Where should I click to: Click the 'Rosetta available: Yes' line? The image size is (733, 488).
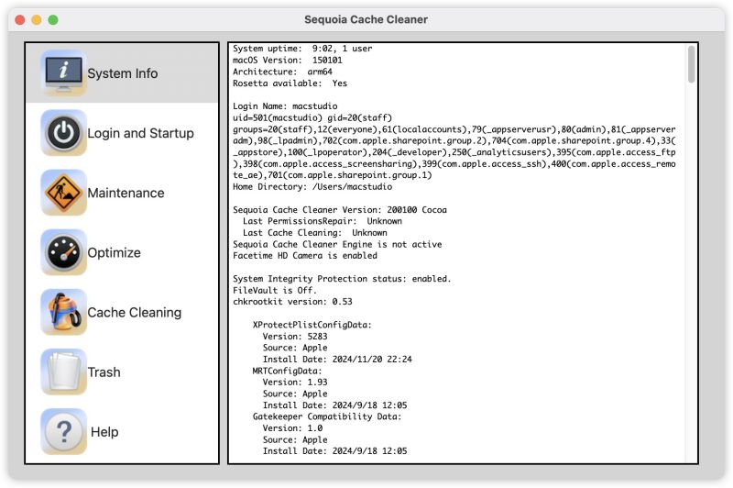coord(290,83)
